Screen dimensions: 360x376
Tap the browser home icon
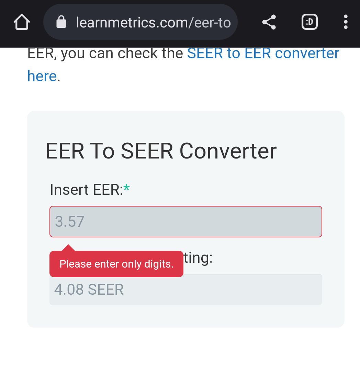tap(22, 23)
